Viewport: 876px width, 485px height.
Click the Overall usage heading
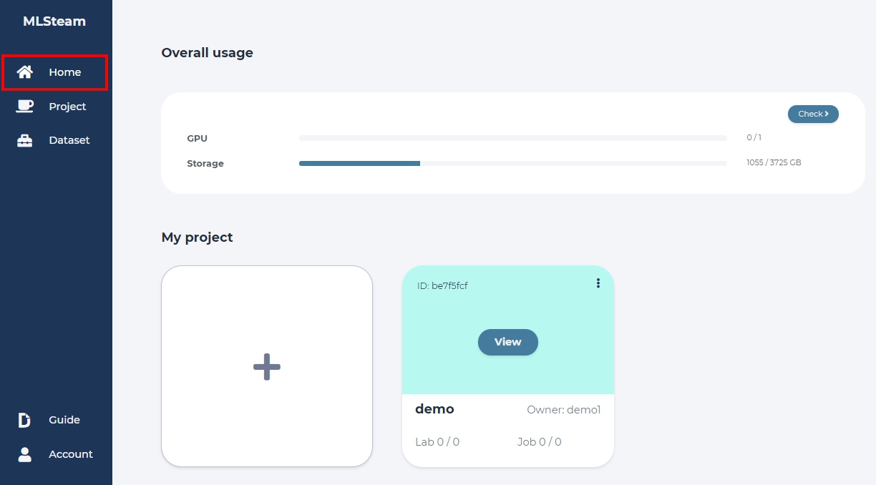point(208,52)
